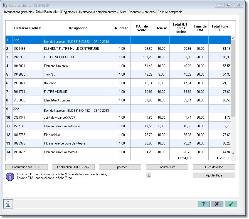Click the vertical scrollbar thumb
This screenshot has width=249, height=219.
pos(233,79)
